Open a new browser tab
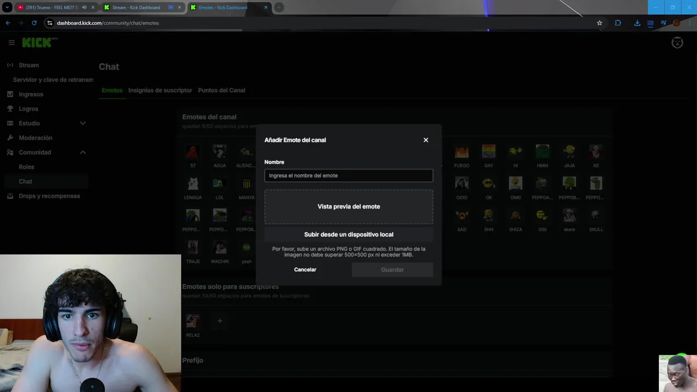The height and width of the screenshot is (392, 697). point(279,8)
